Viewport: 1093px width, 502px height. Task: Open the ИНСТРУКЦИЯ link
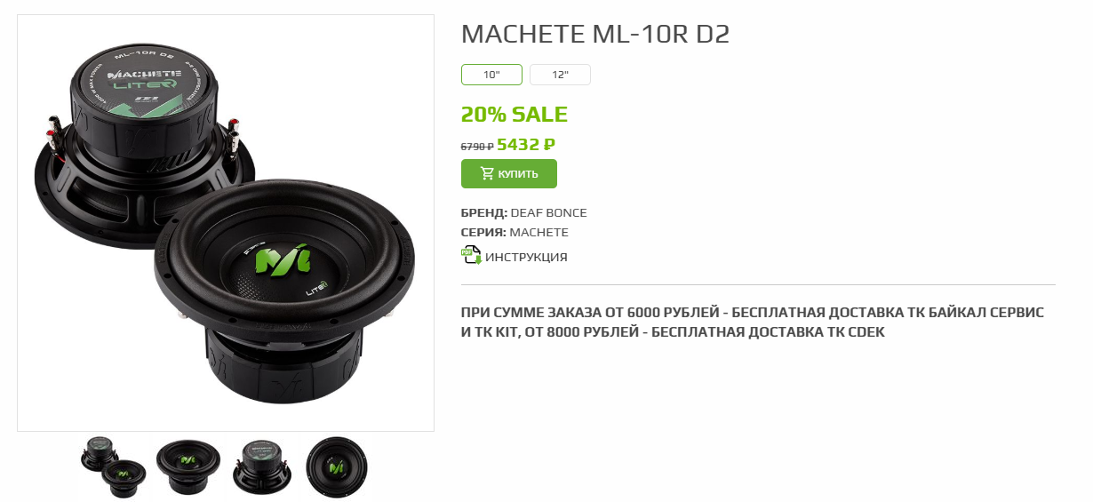526,258
